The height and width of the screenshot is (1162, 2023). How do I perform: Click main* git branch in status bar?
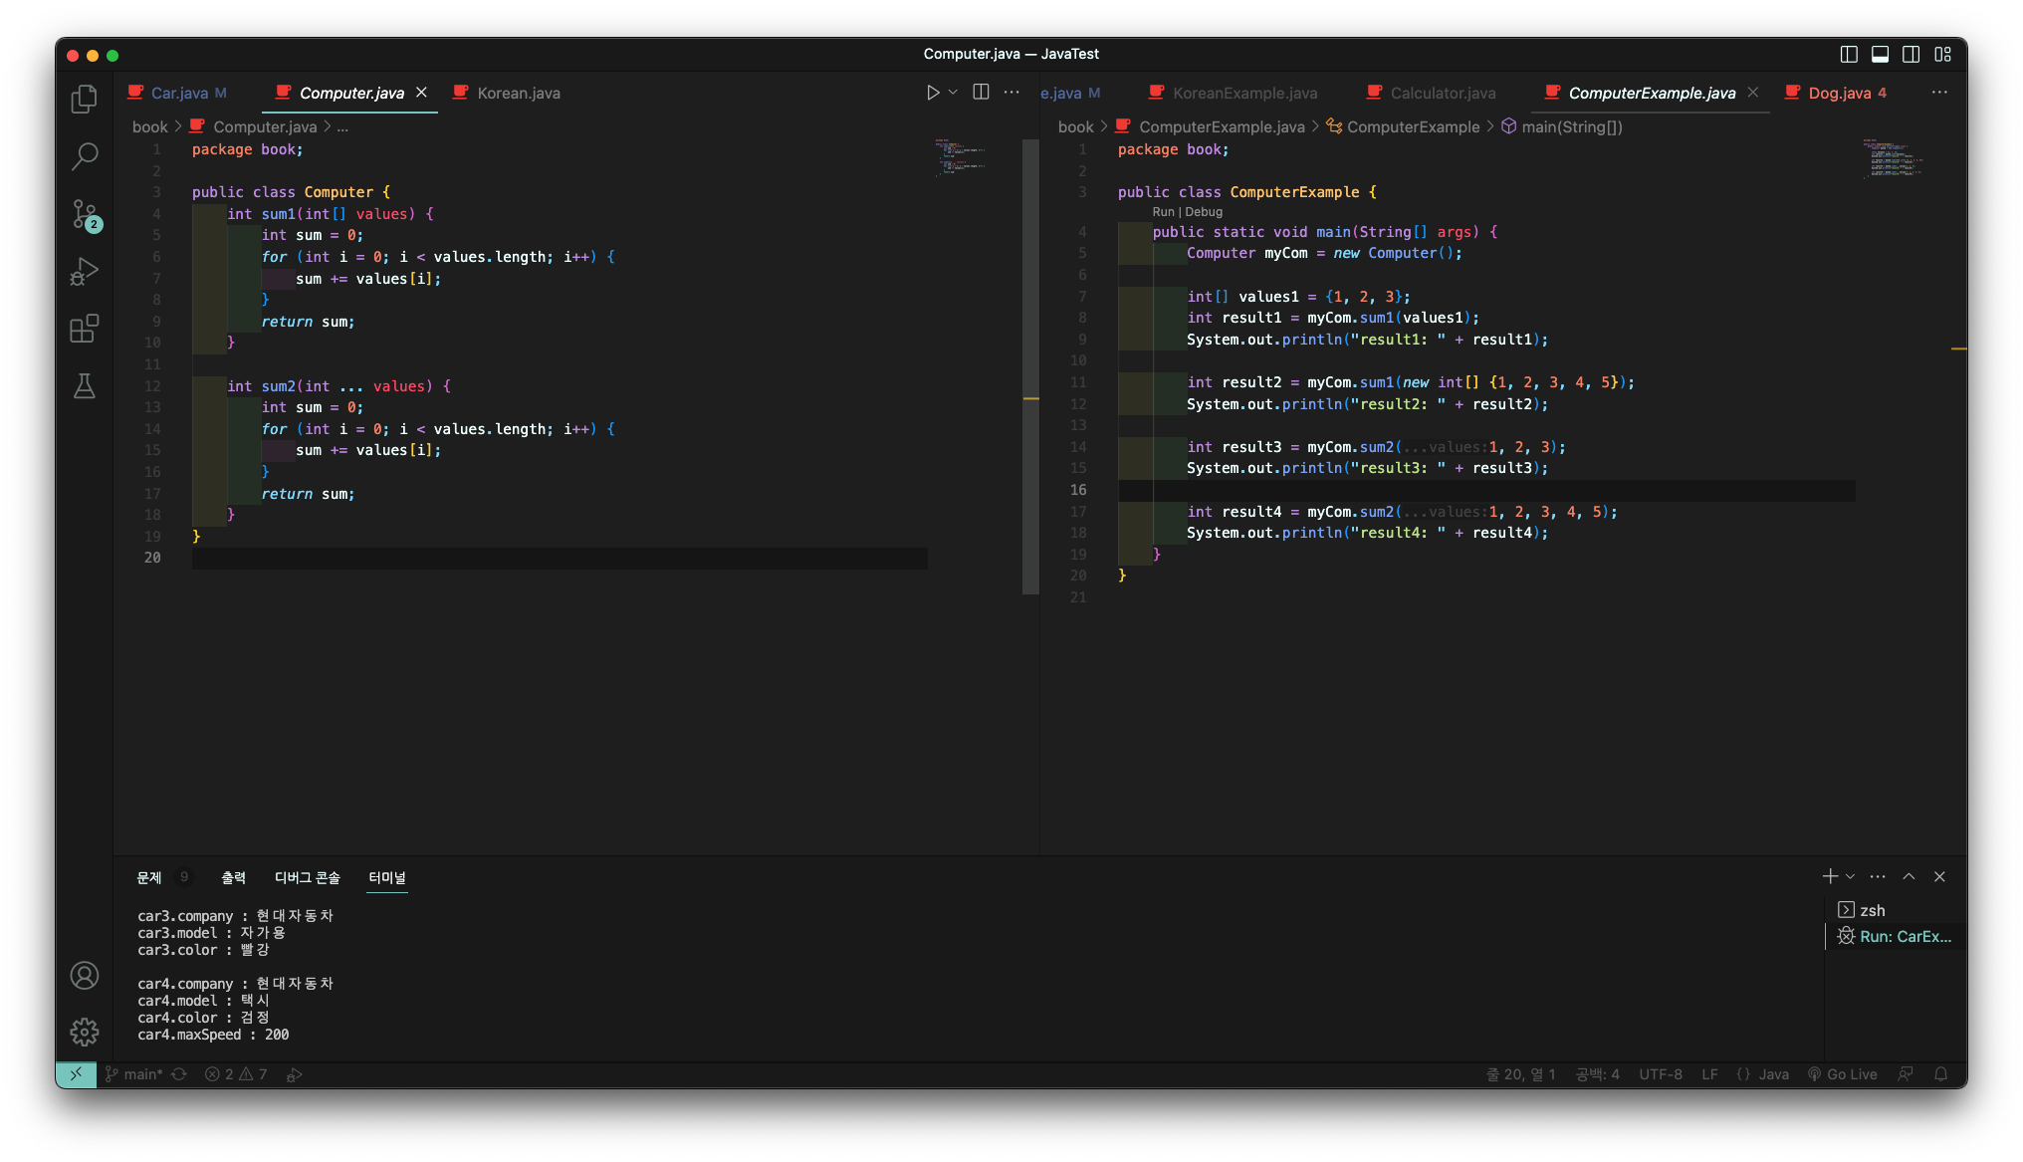134,1074
